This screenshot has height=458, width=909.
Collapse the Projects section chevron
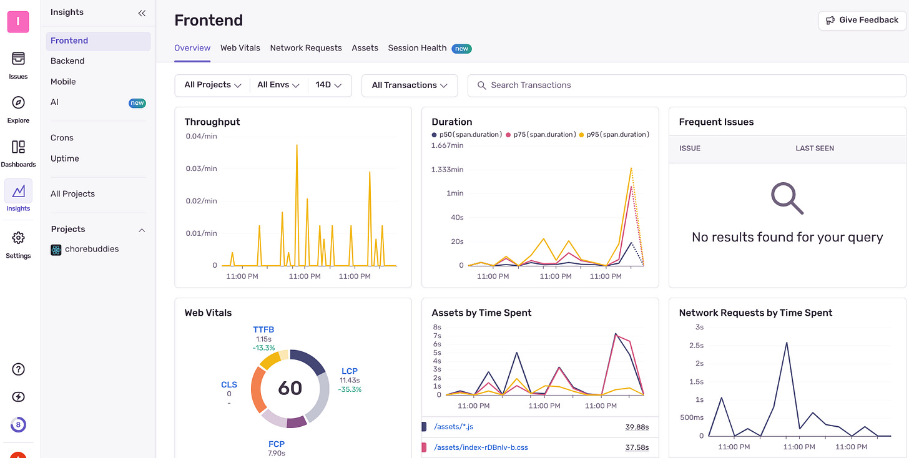point(142,230)
